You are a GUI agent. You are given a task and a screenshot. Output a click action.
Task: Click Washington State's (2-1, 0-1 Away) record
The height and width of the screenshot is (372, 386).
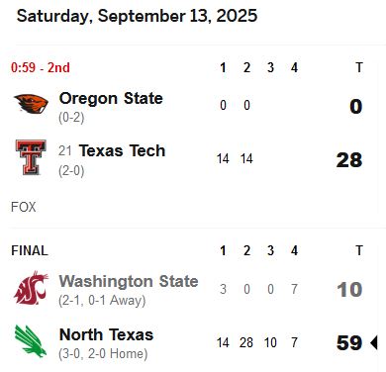tap(102, 301)
